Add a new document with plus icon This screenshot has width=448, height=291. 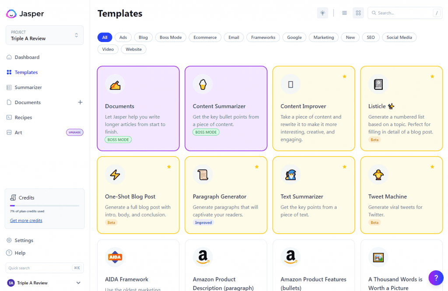(x=80, y=102)
